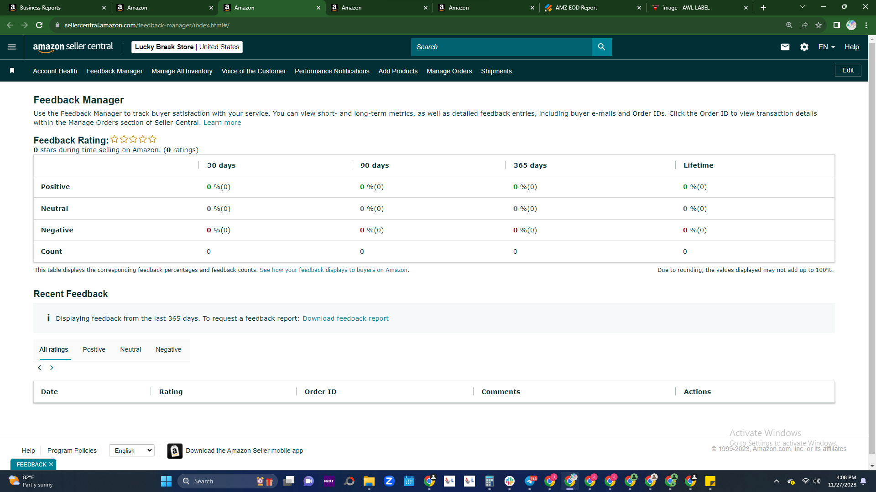Open the EN language dropdown
Image resolution: width=876 pixels, height=492 pixels.
pos(826,47)
